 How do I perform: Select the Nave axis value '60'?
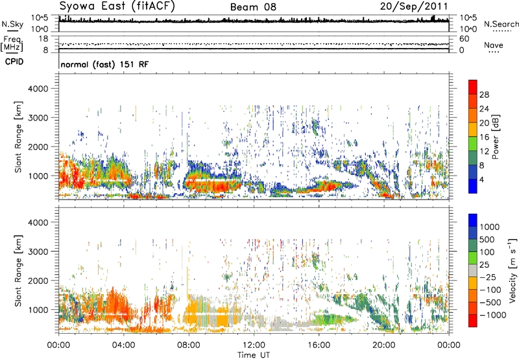point(464,39)
